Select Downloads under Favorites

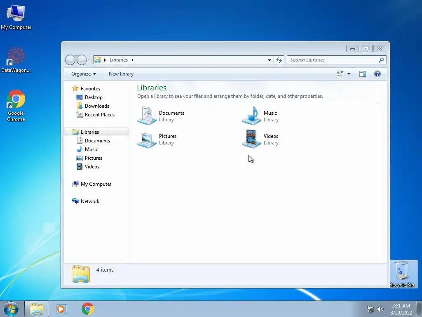click(97, 106)
